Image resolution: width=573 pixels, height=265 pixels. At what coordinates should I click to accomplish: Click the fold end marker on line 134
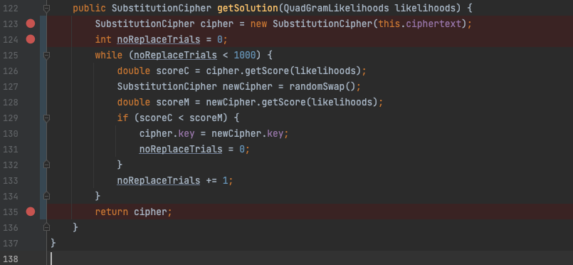[x=46, y=197]
